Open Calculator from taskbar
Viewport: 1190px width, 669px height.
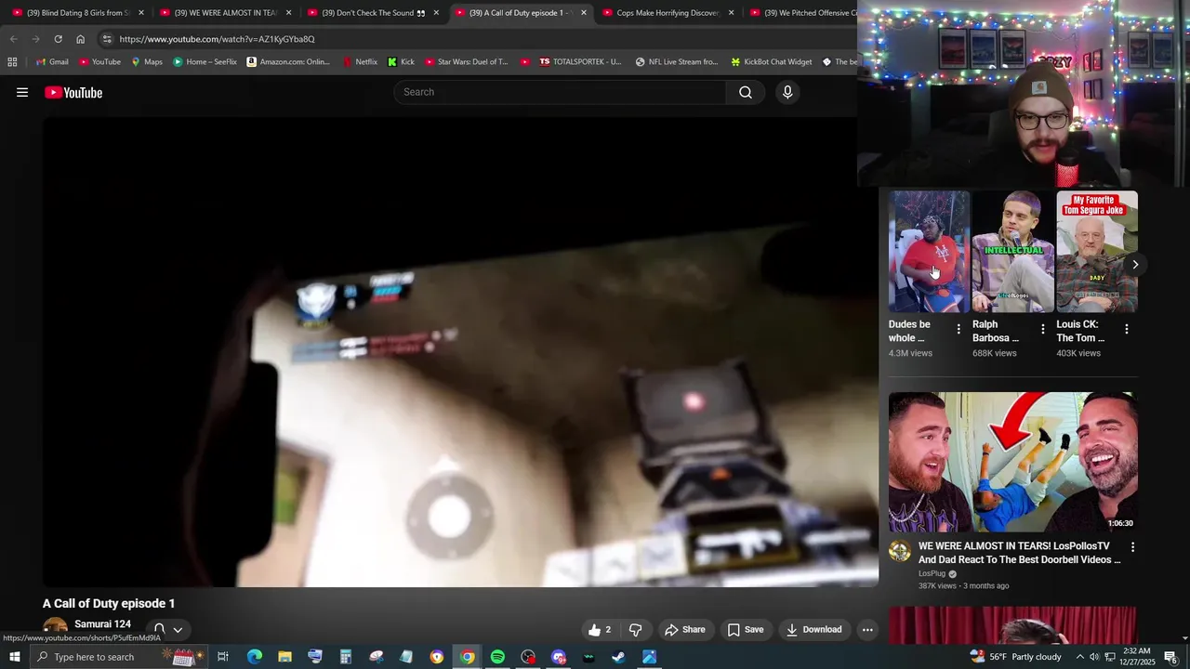click(x=345, y=657)
